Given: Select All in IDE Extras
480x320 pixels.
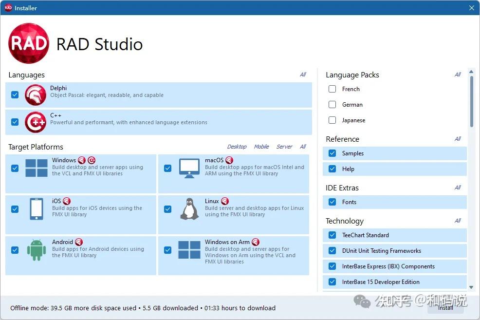Looking at the screenshot, I should pyautogui.click(x=458, y=188).
